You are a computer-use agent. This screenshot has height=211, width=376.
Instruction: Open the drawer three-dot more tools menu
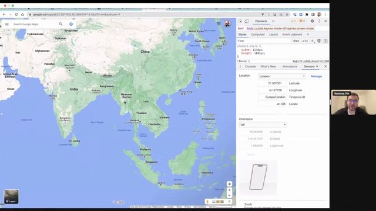[240, 66]
